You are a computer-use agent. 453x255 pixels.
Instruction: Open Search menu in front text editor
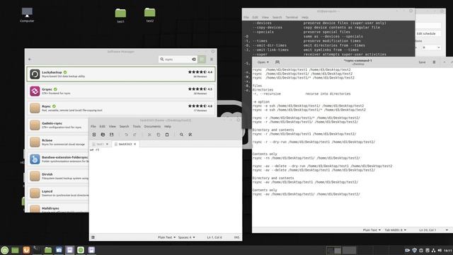(125, 126)
